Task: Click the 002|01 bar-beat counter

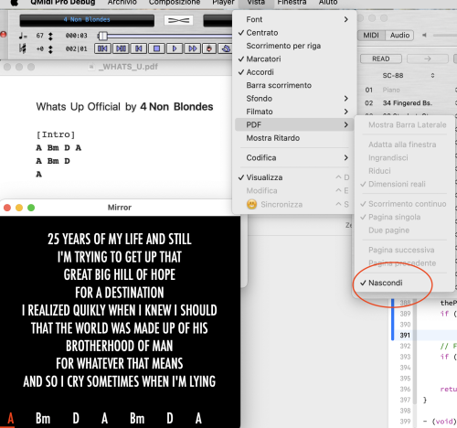Action: click(x=76, y=48)
